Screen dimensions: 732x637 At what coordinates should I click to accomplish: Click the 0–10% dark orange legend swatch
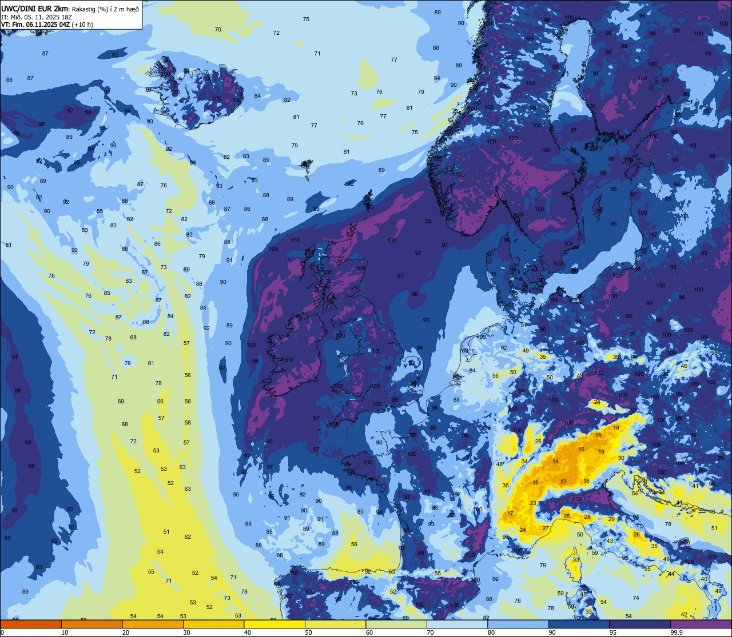tap(31, 624)
